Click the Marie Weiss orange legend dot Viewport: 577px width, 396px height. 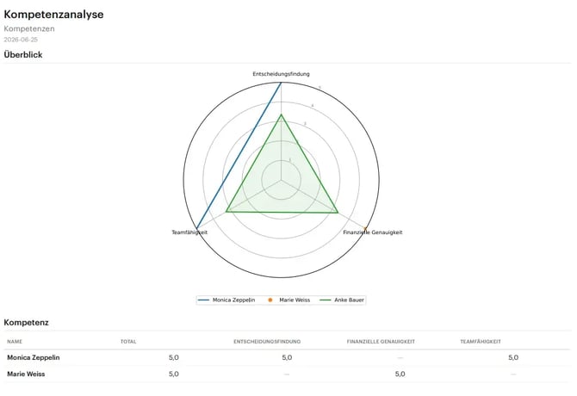coord(270,300)
